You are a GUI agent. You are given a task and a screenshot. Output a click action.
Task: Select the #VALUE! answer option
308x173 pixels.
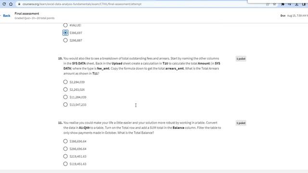pos(65,25)
